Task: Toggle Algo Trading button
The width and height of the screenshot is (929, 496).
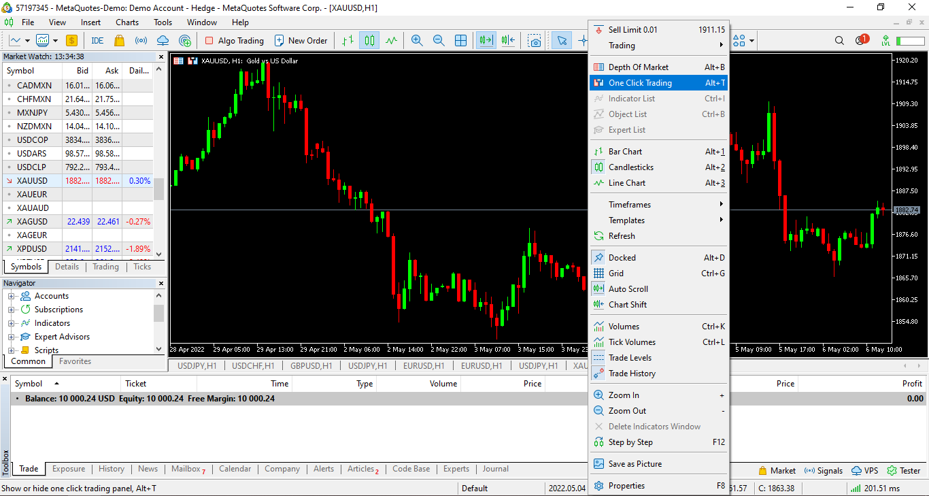Action: [234, 41]
